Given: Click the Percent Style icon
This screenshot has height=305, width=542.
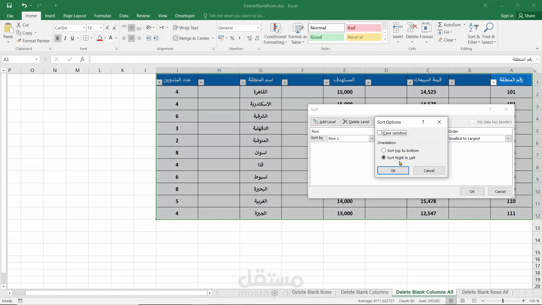Looking at the screenshot, I should (232, 38).
